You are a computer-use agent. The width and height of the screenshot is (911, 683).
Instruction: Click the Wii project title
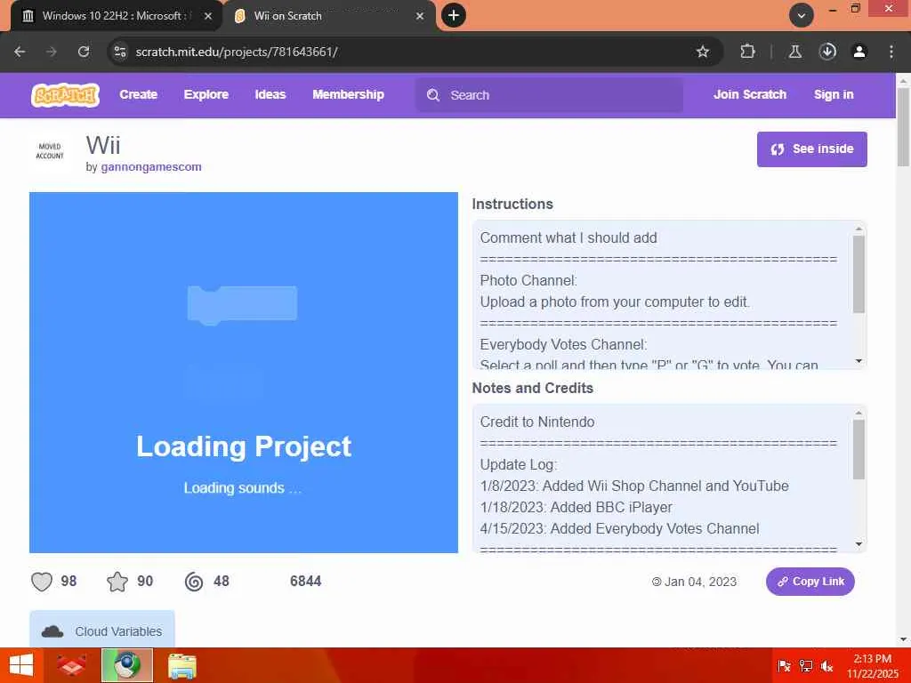[103, 145]
